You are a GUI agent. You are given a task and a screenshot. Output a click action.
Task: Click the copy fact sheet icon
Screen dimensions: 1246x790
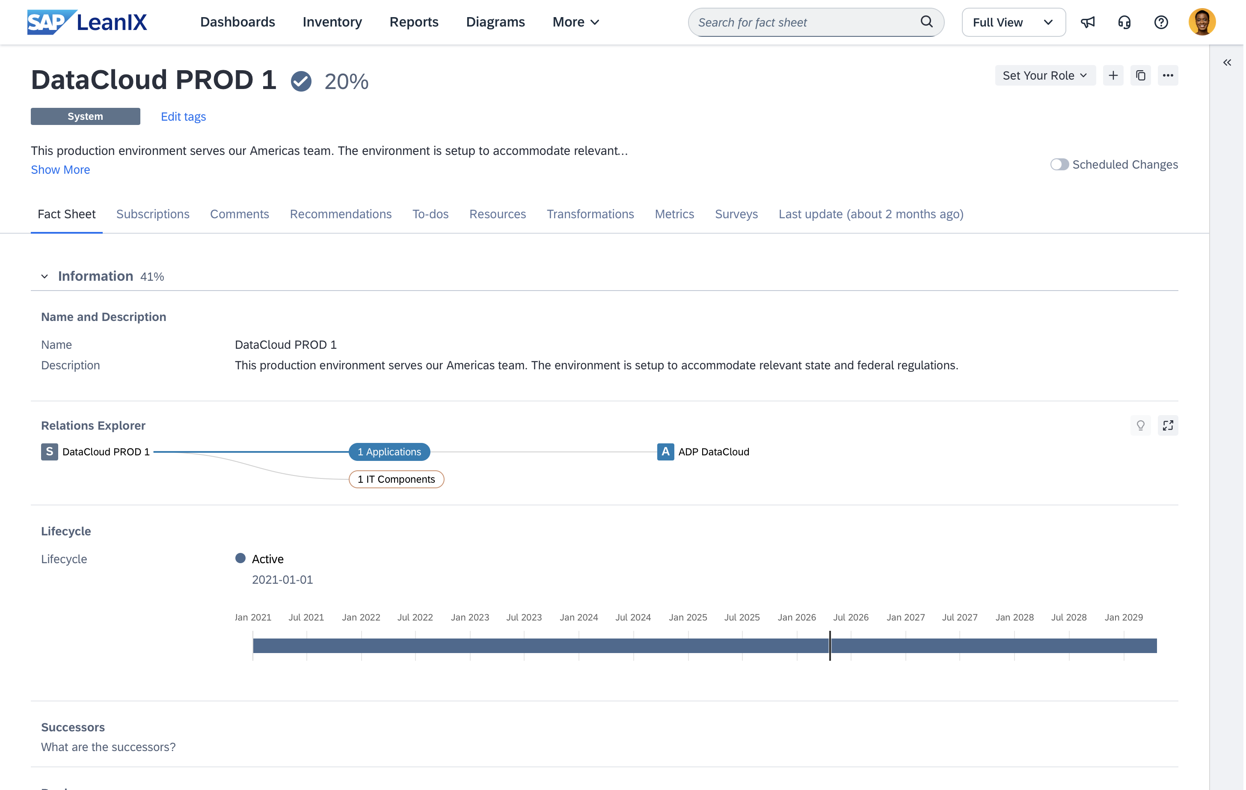pyautogui.click(x=1140, y=76)
